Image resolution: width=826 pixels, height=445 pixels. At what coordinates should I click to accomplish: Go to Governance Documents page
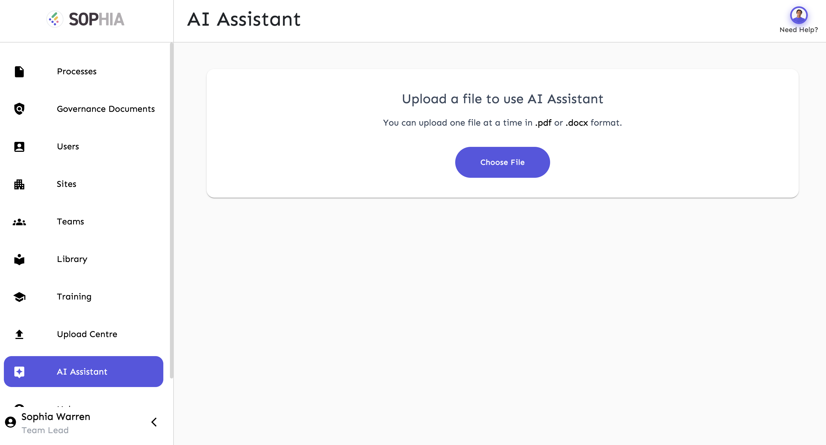(x=106, y=109)
